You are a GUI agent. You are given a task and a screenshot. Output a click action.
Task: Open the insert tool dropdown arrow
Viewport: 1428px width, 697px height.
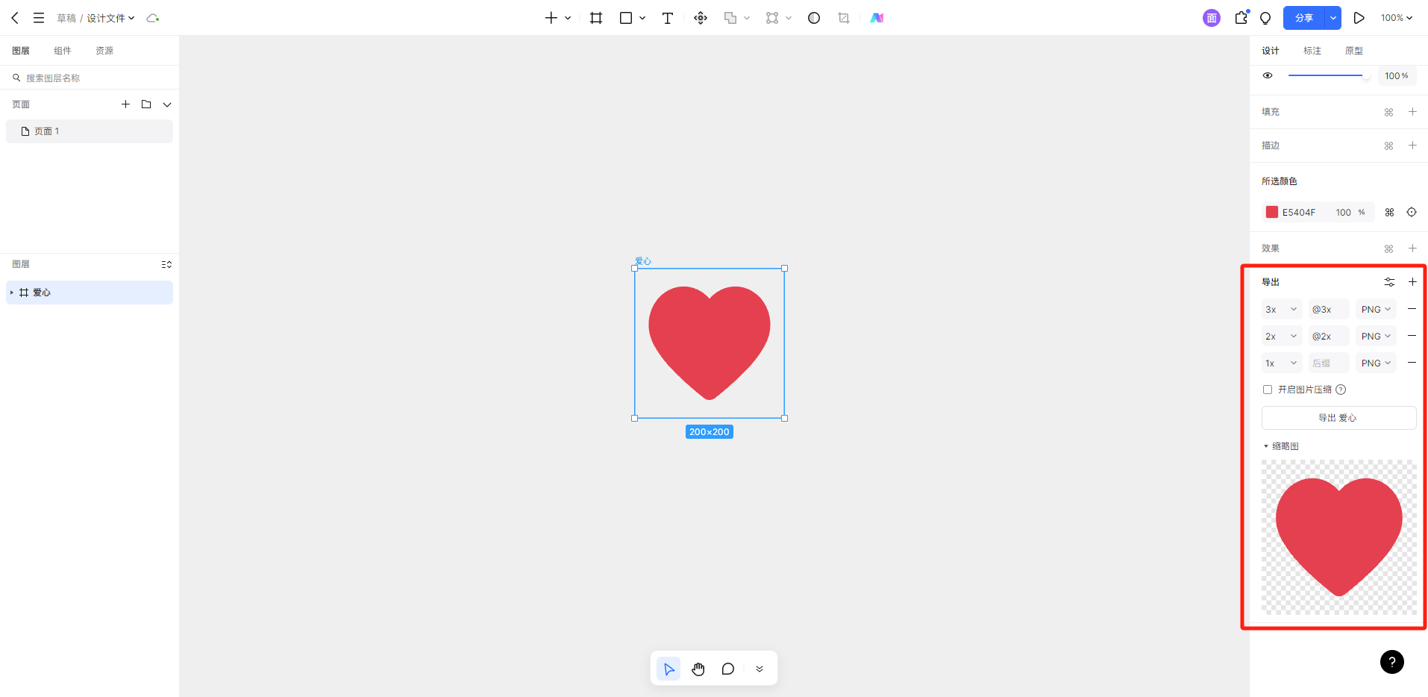(x=568, y=18)
